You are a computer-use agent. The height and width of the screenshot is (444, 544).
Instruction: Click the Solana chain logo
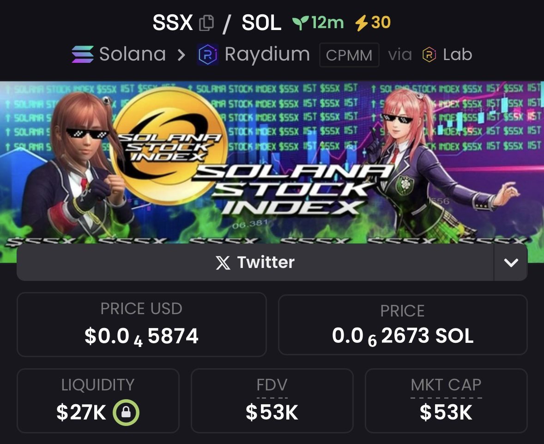pyautogui.click(x=83, y=55)
